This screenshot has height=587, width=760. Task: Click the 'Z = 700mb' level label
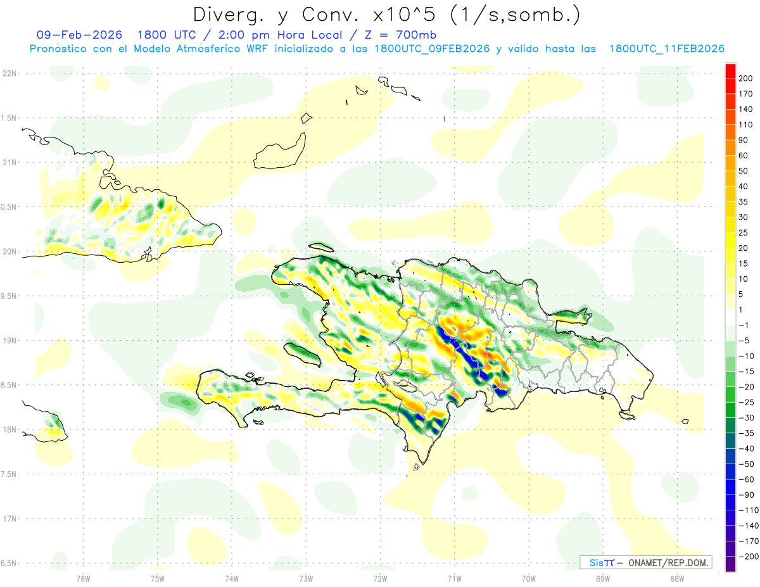click(x=401, y=34)
